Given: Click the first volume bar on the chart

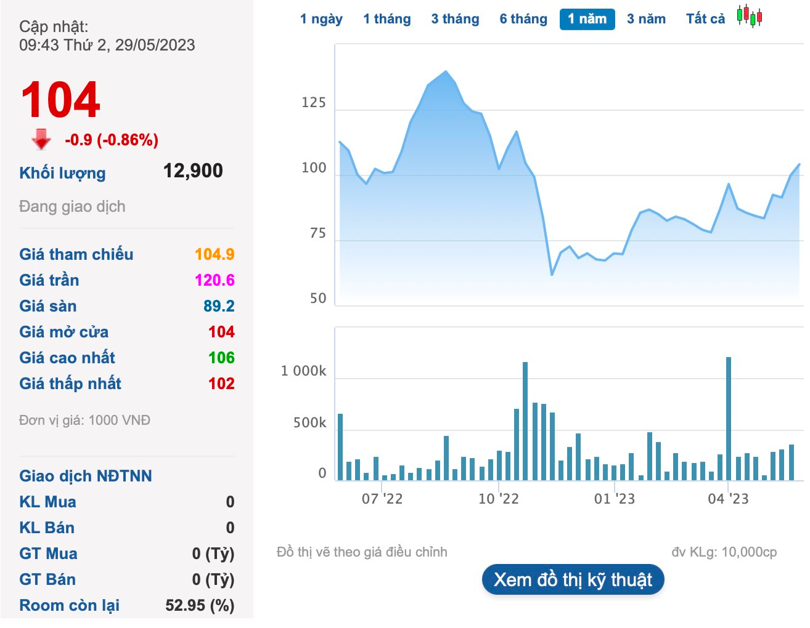Looking at the screenshot, I should point(340,447).
